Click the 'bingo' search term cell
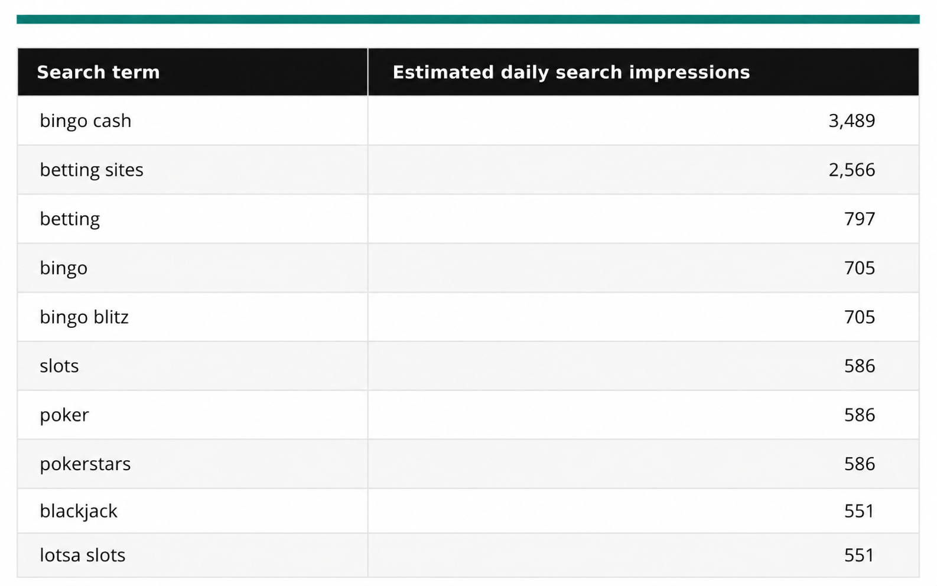Viewport: 937px width, 586px height. tap(64, 268)
